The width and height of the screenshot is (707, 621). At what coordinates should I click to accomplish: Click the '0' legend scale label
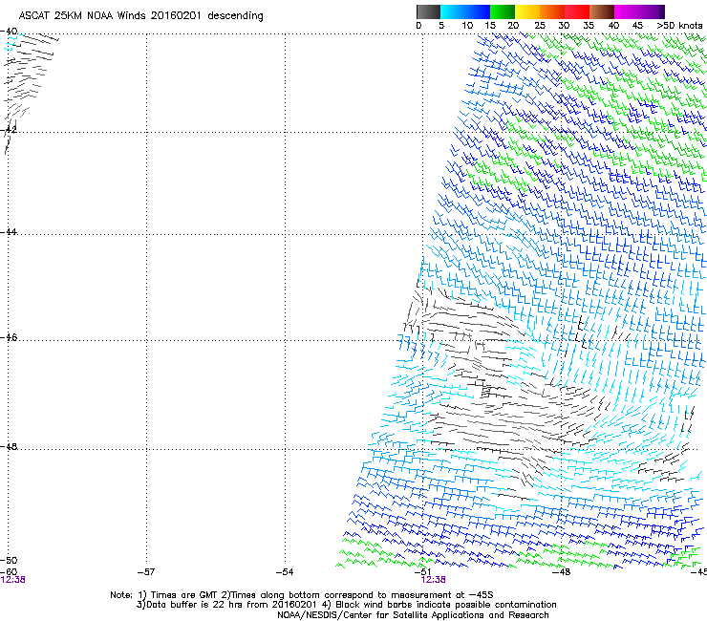tap(418, 26)
